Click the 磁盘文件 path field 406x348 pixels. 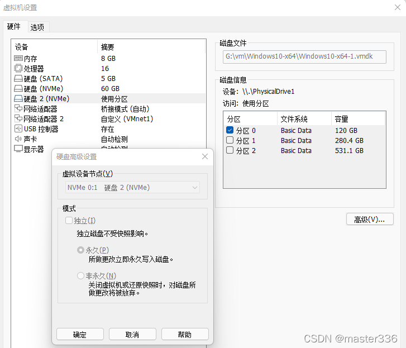click(x=304, y=57)
